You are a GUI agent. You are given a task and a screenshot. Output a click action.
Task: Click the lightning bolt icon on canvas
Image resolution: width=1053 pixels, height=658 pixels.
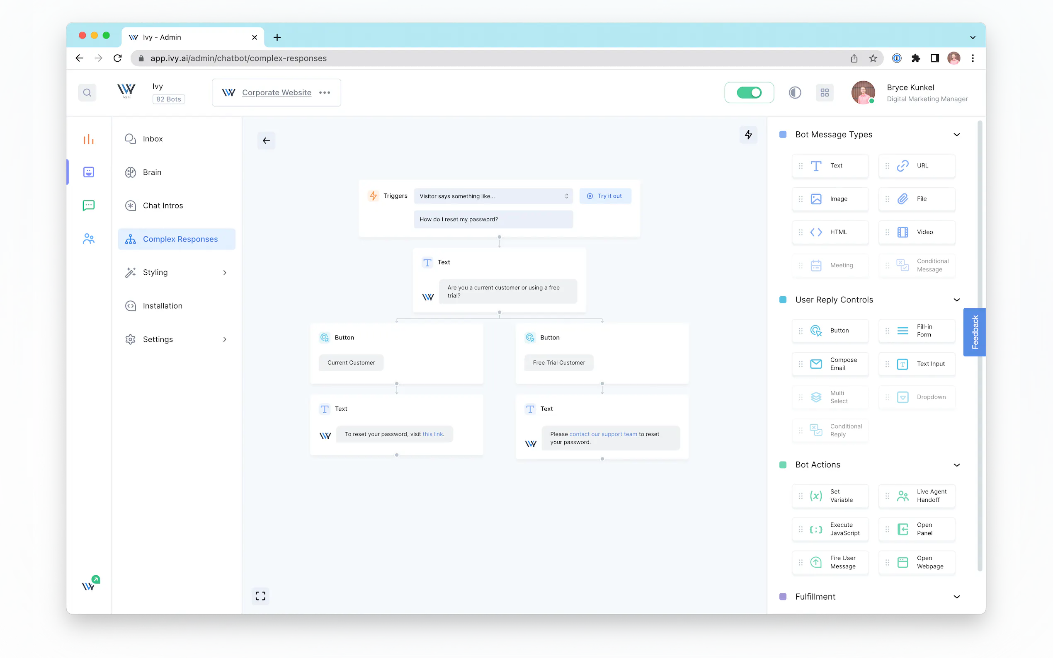[748, 135]
